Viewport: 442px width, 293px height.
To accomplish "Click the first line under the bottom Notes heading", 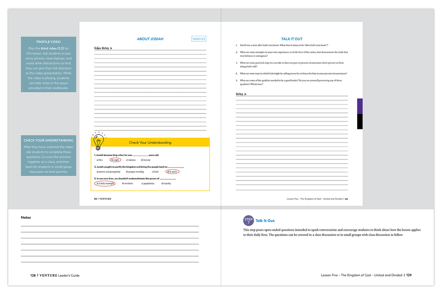I will pyautogui.click(x=110, y=226).
